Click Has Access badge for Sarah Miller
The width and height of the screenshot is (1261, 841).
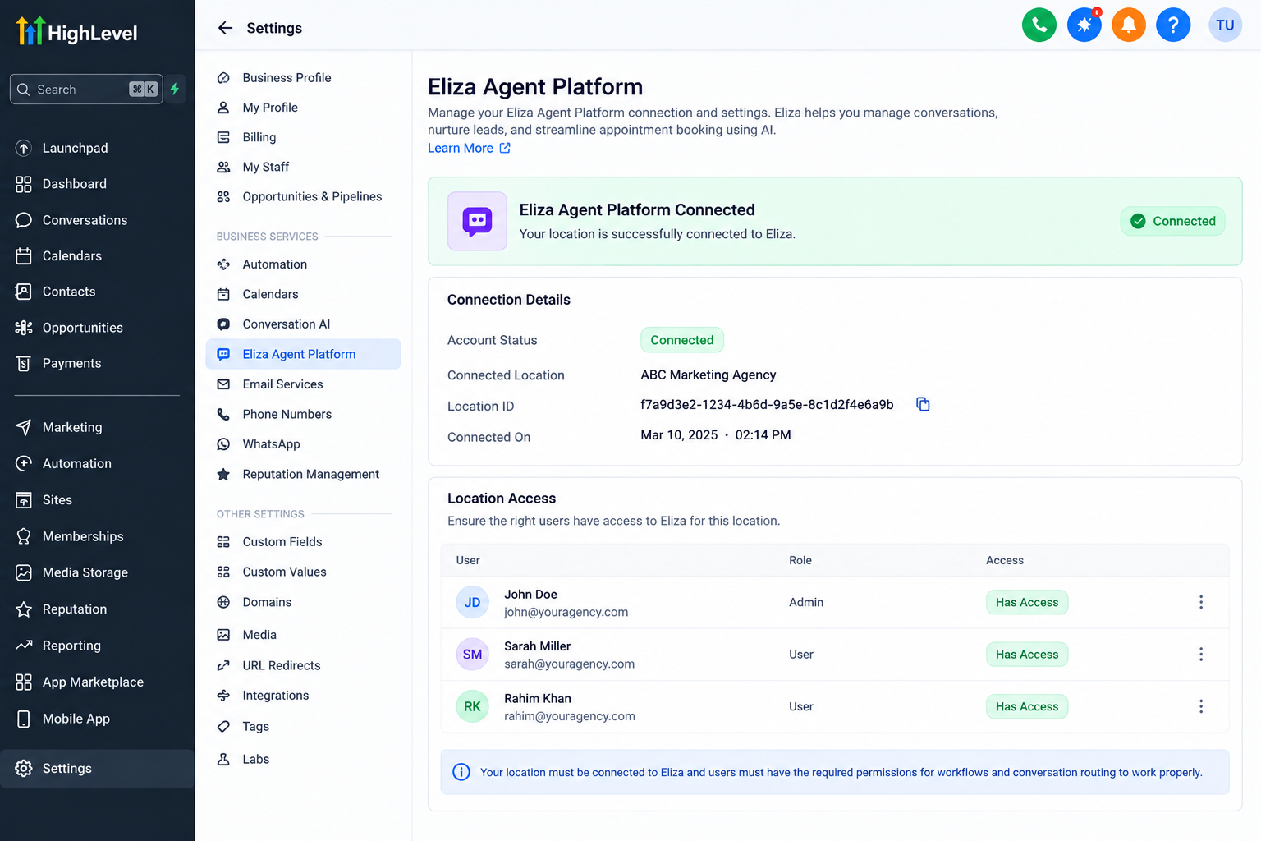(1027, 655)
